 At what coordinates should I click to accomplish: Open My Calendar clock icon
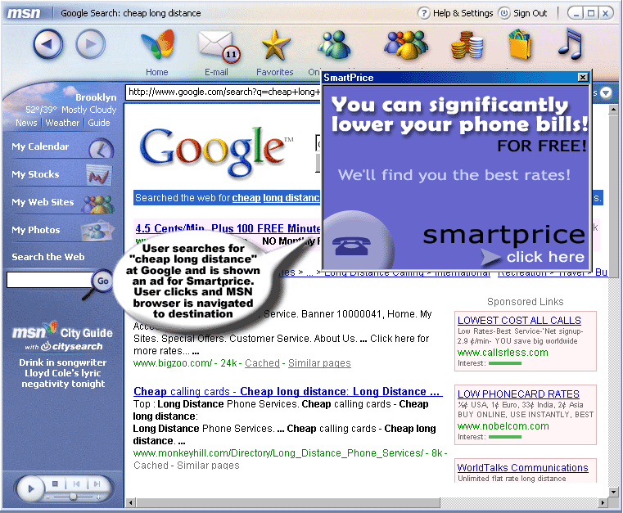point(101,149)
